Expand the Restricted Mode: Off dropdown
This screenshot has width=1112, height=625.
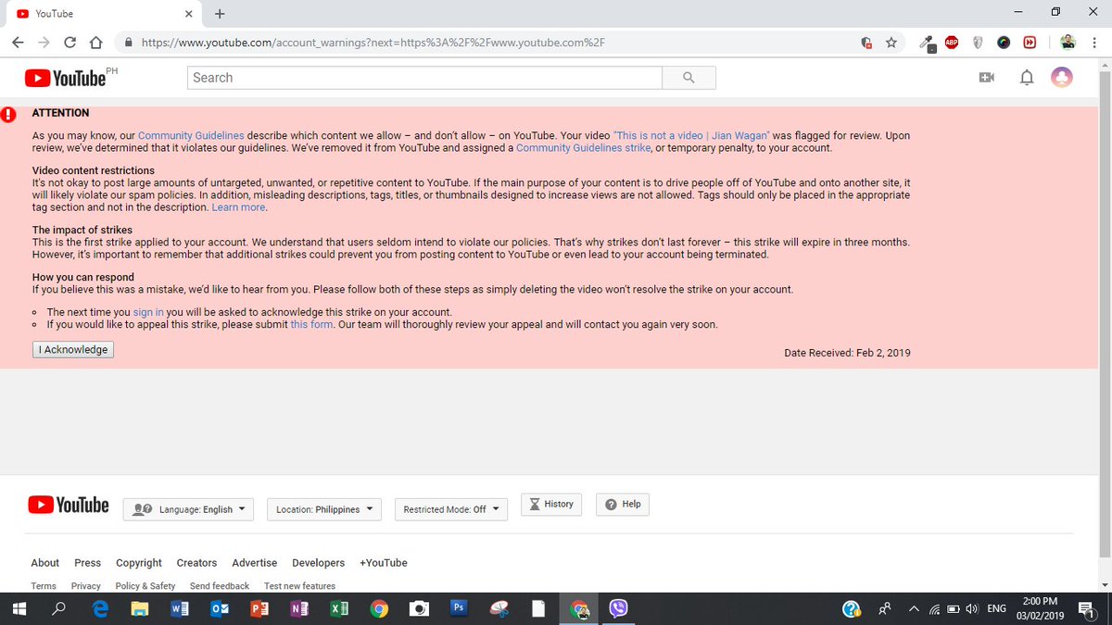(x=450, y=509)
